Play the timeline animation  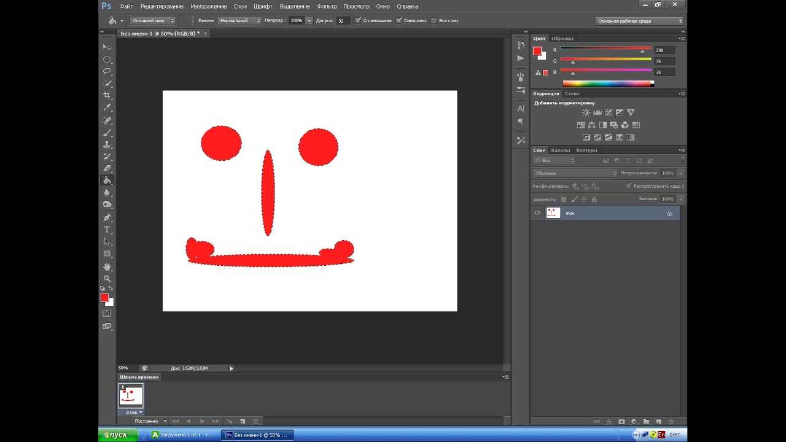click(202, 421)
